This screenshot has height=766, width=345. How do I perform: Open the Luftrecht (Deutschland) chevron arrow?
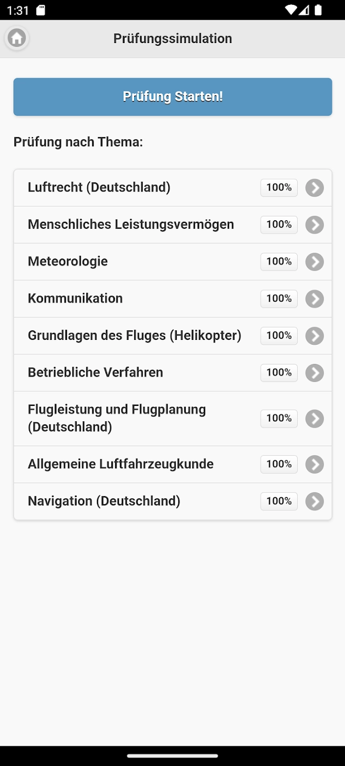[x=315, y=188]
